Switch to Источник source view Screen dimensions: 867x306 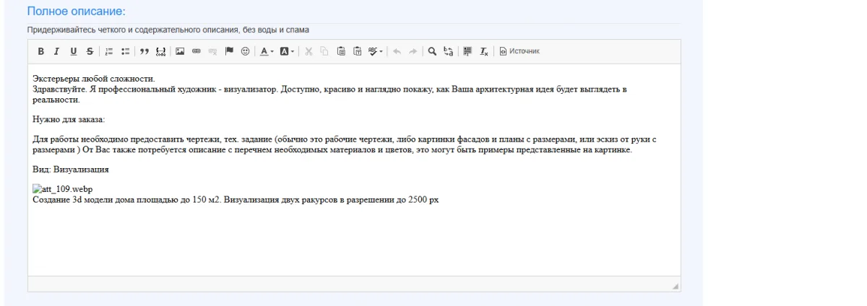pos(519,51)
